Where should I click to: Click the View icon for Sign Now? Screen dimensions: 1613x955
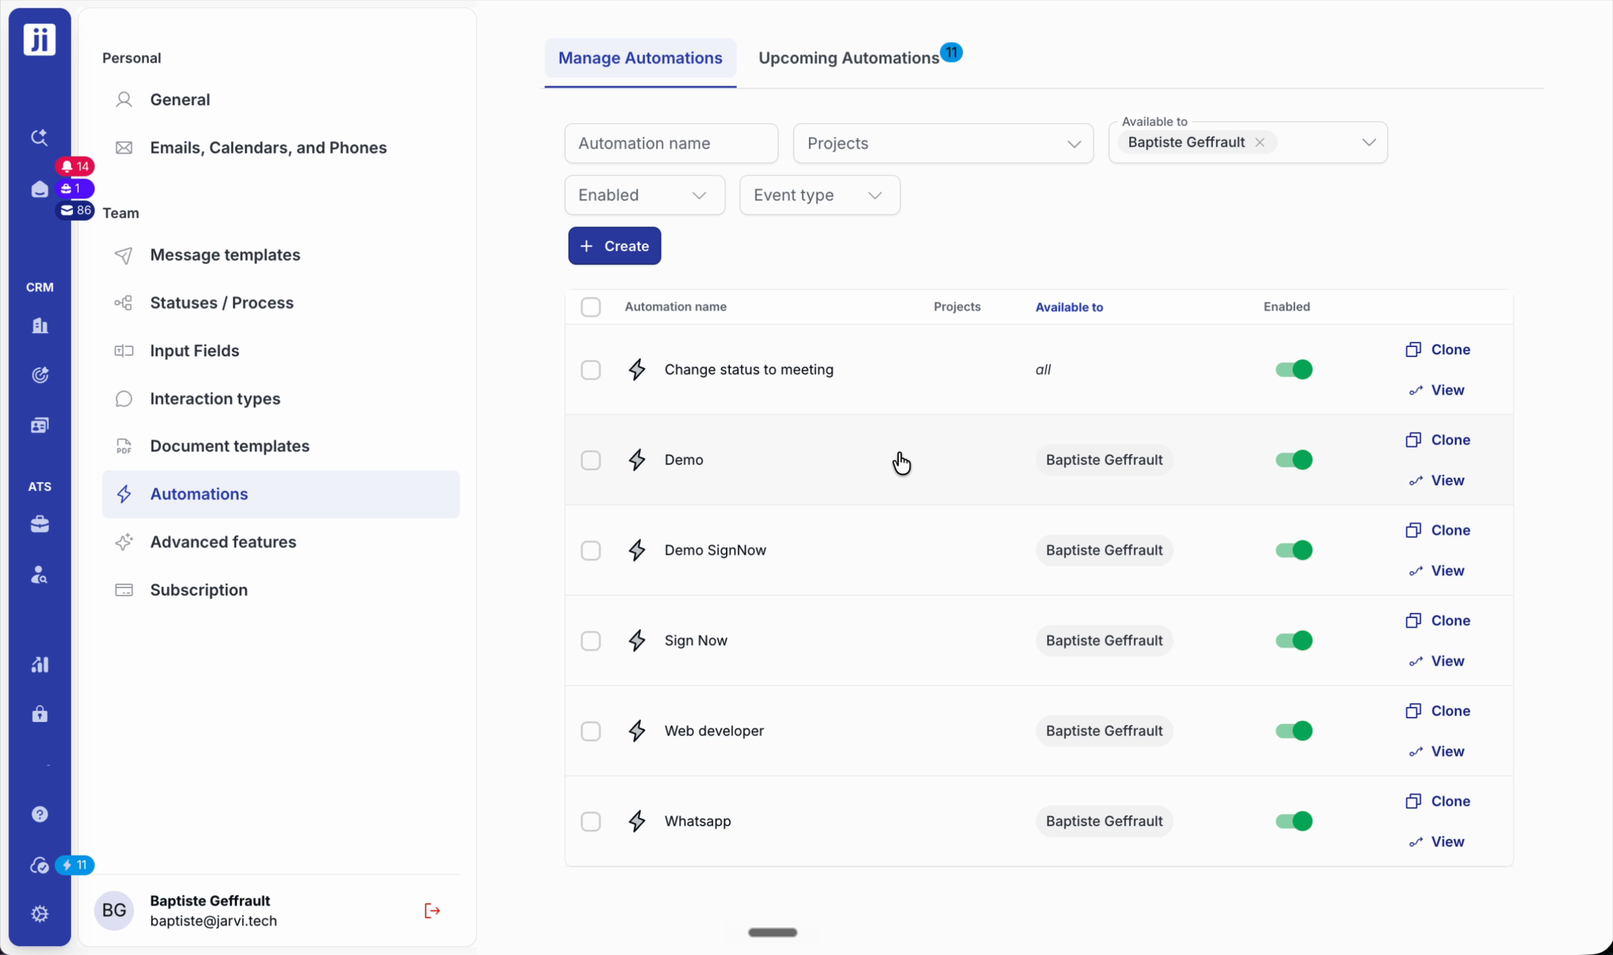tap(1416, 661)
